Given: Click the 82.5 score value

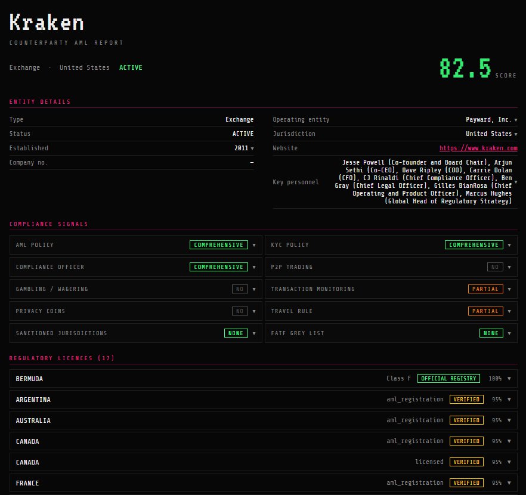Looking at the screenshot, I should [x=465, y=68].
